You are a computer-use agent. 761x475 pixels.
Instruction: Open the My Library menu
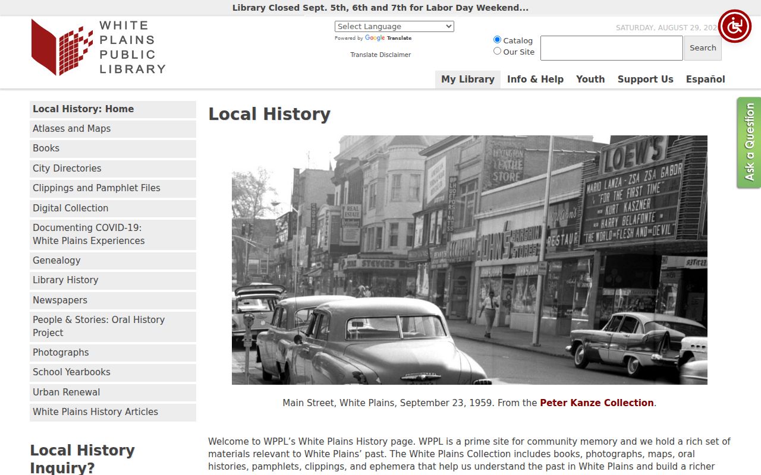468,79
